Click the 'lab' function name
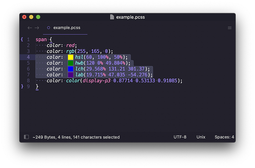This screenshot has width=255, height=168. 79,74
